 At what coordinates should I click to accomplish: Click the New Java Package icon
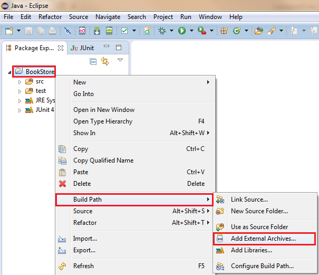pyautogui.click(x=224, y=31)
